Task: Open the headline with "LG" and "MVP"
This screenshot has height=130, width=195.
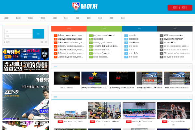Action: pyautogui.click(x=108, y=122)
